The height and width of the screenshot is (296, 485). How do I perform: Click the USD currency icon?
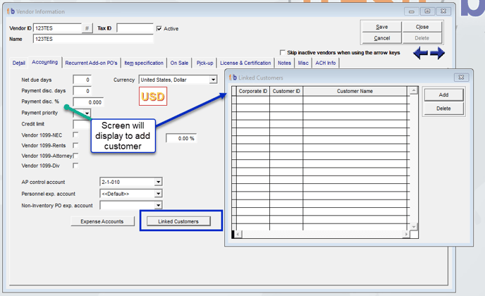coord(153,96)
